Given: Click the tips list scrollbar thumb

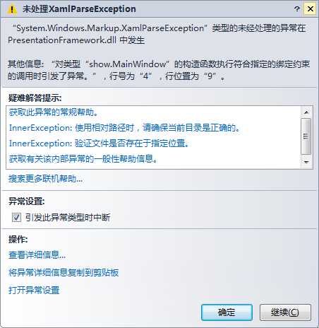Looking at the screenshot, I should point(306,136).
